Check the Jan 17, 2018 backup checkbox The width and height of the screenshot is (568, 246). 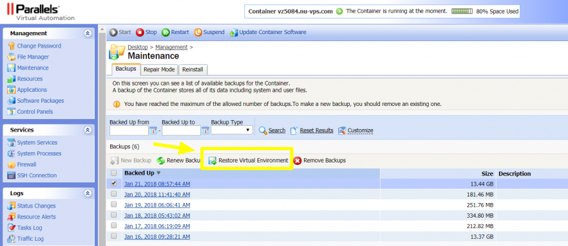coord(114,225)
